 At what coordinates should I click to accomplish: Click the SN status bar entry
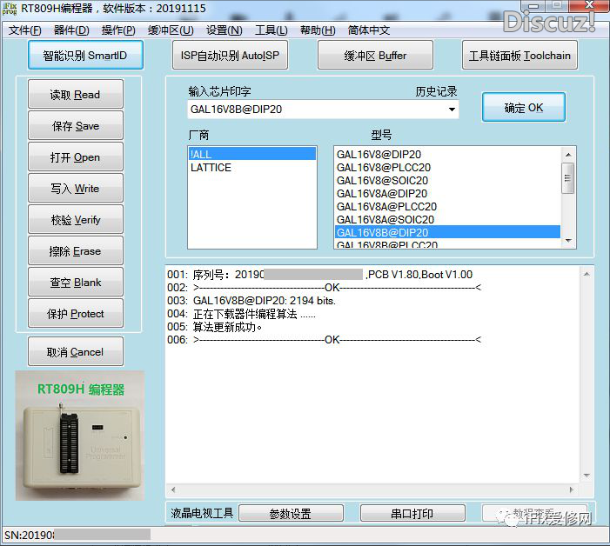pos(77,535)
